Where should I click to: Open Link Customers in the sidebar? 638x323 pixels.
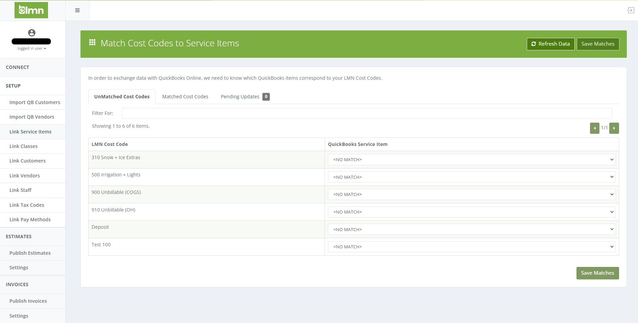pyautogui.click(x=27, y=161)
